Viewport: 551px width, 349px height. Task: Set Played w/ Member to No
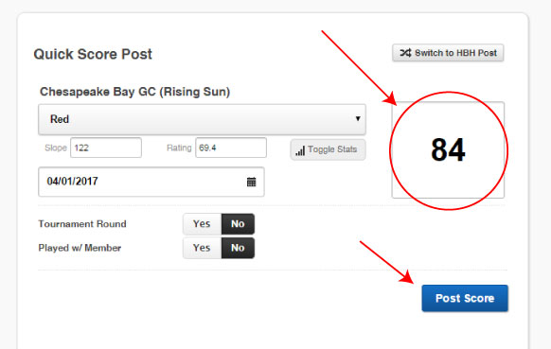pyautogui.click(x=238, y=248)
